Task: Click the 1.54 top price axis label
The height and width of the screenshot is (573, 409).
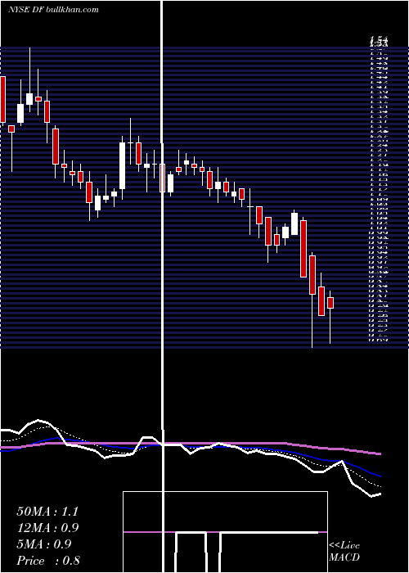Action: point(379,39)
